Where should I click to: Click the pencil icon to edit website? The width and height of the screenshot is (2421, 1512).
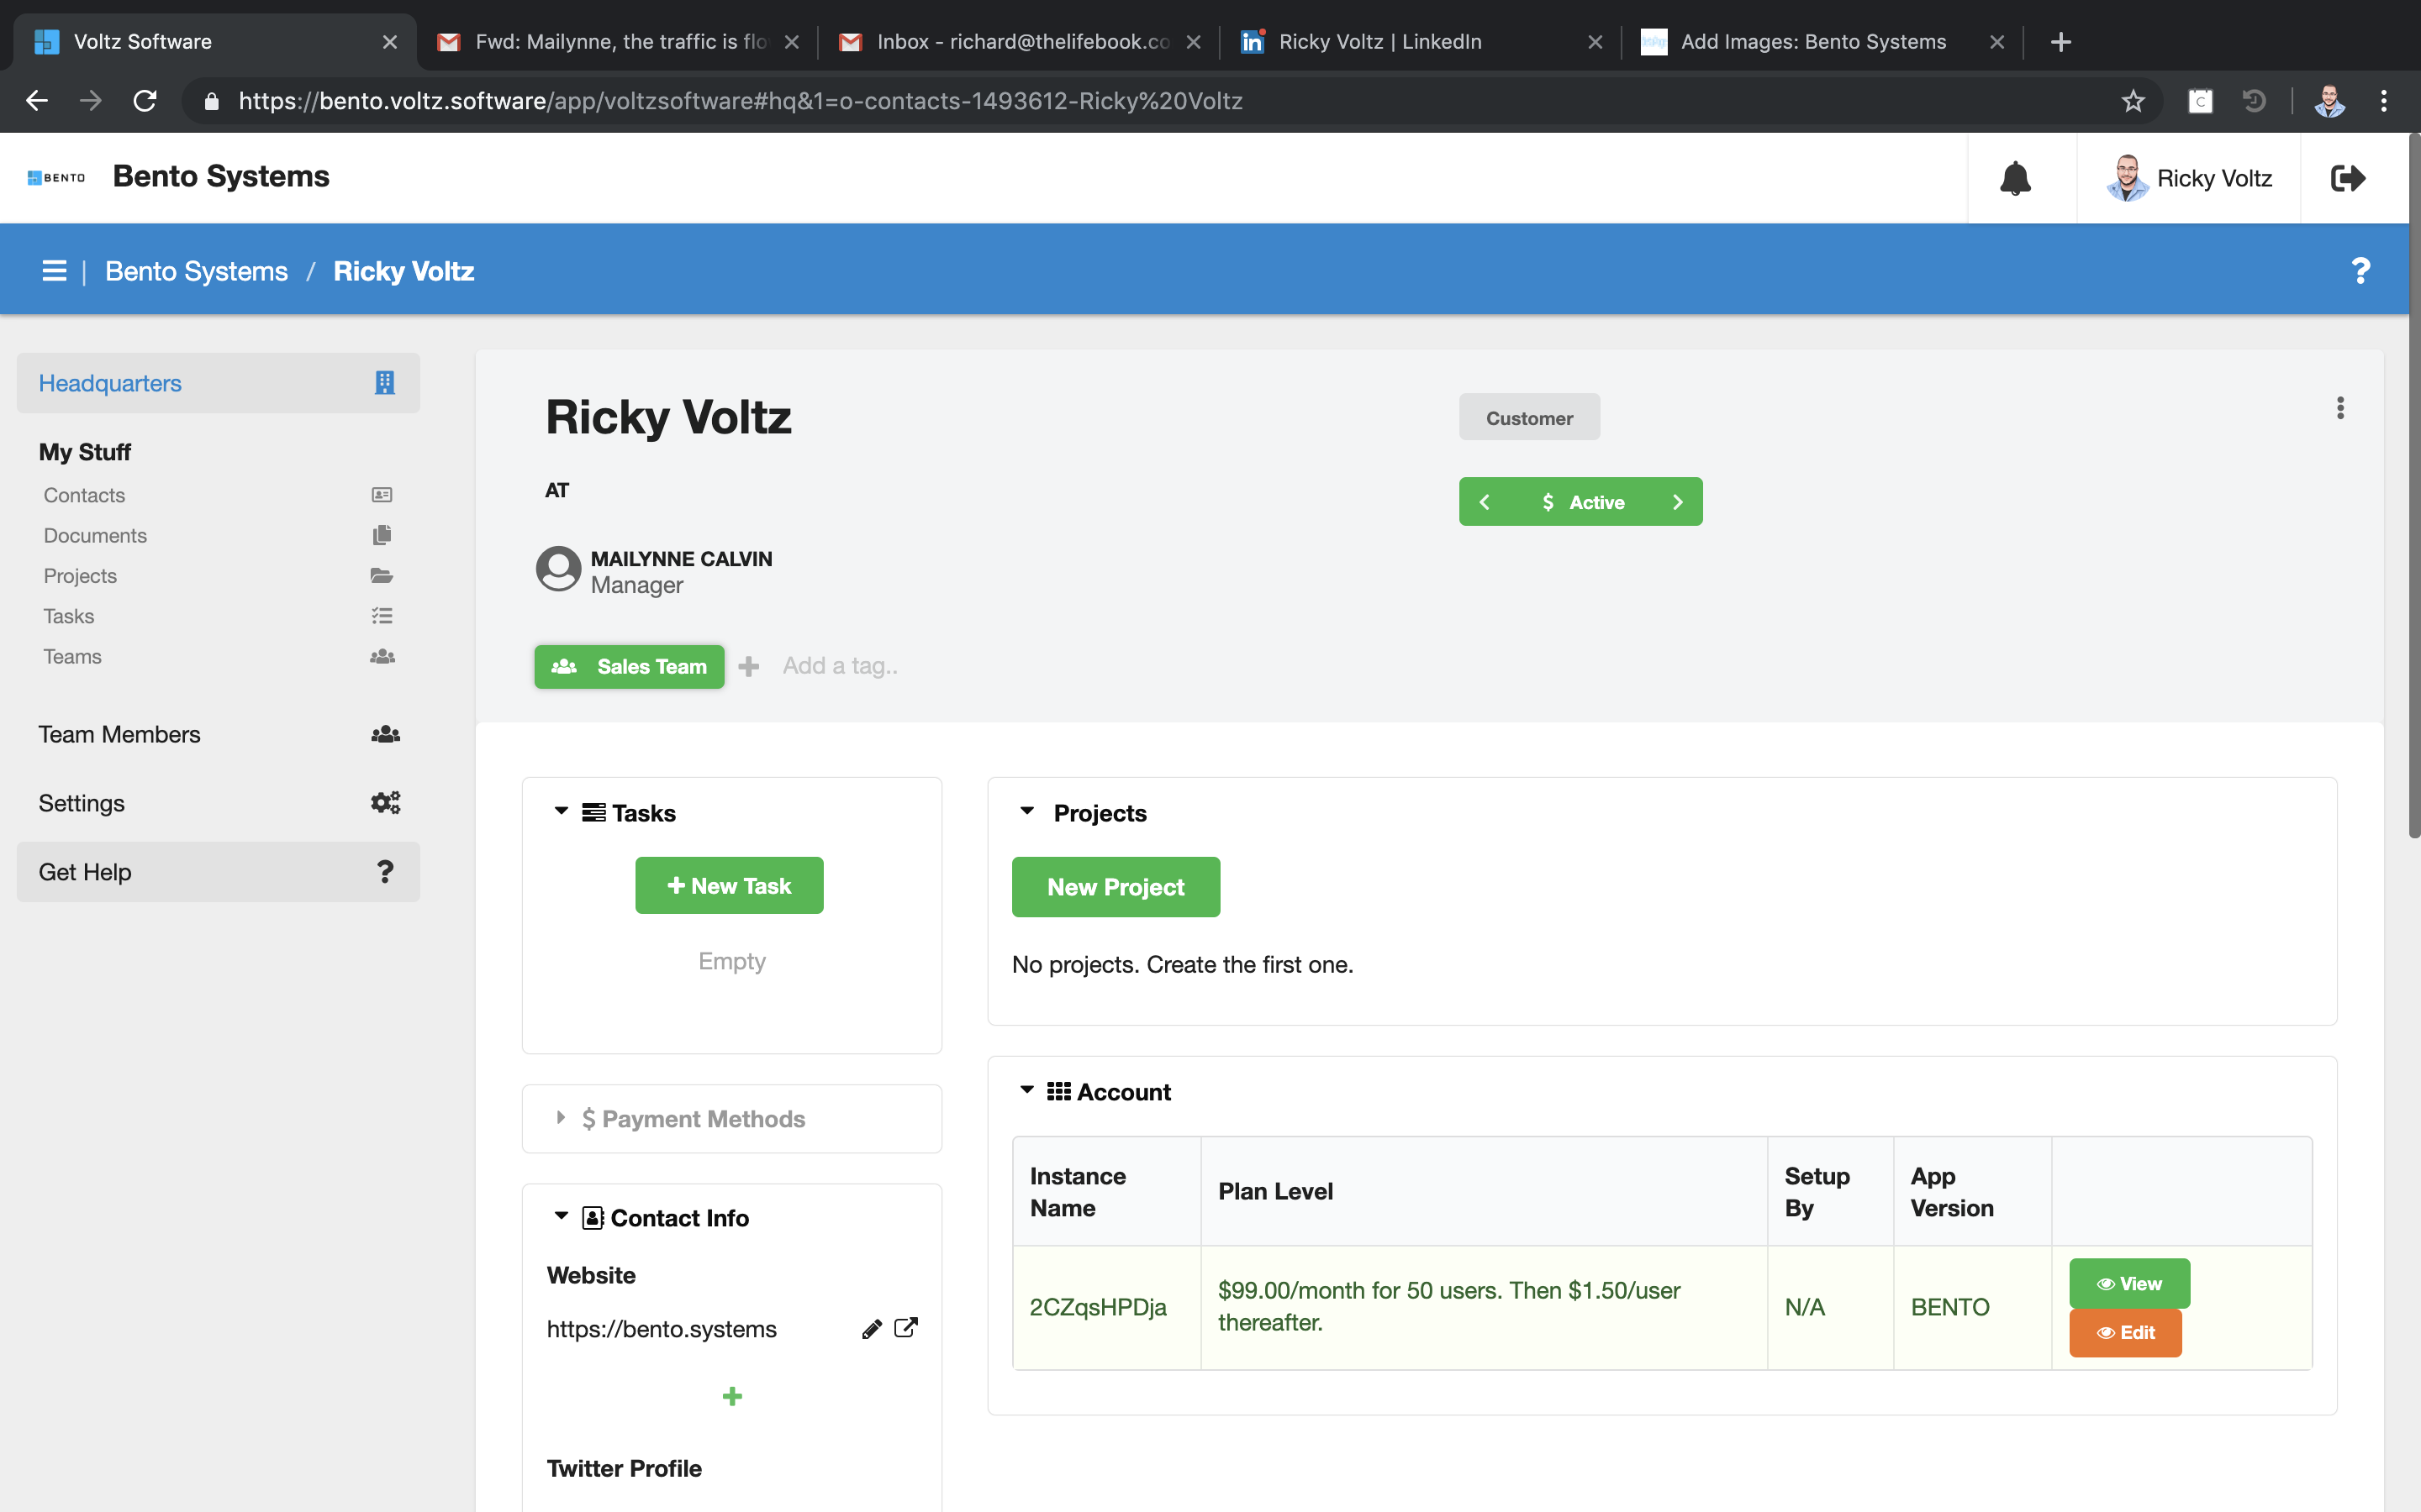coord(872,1329)
